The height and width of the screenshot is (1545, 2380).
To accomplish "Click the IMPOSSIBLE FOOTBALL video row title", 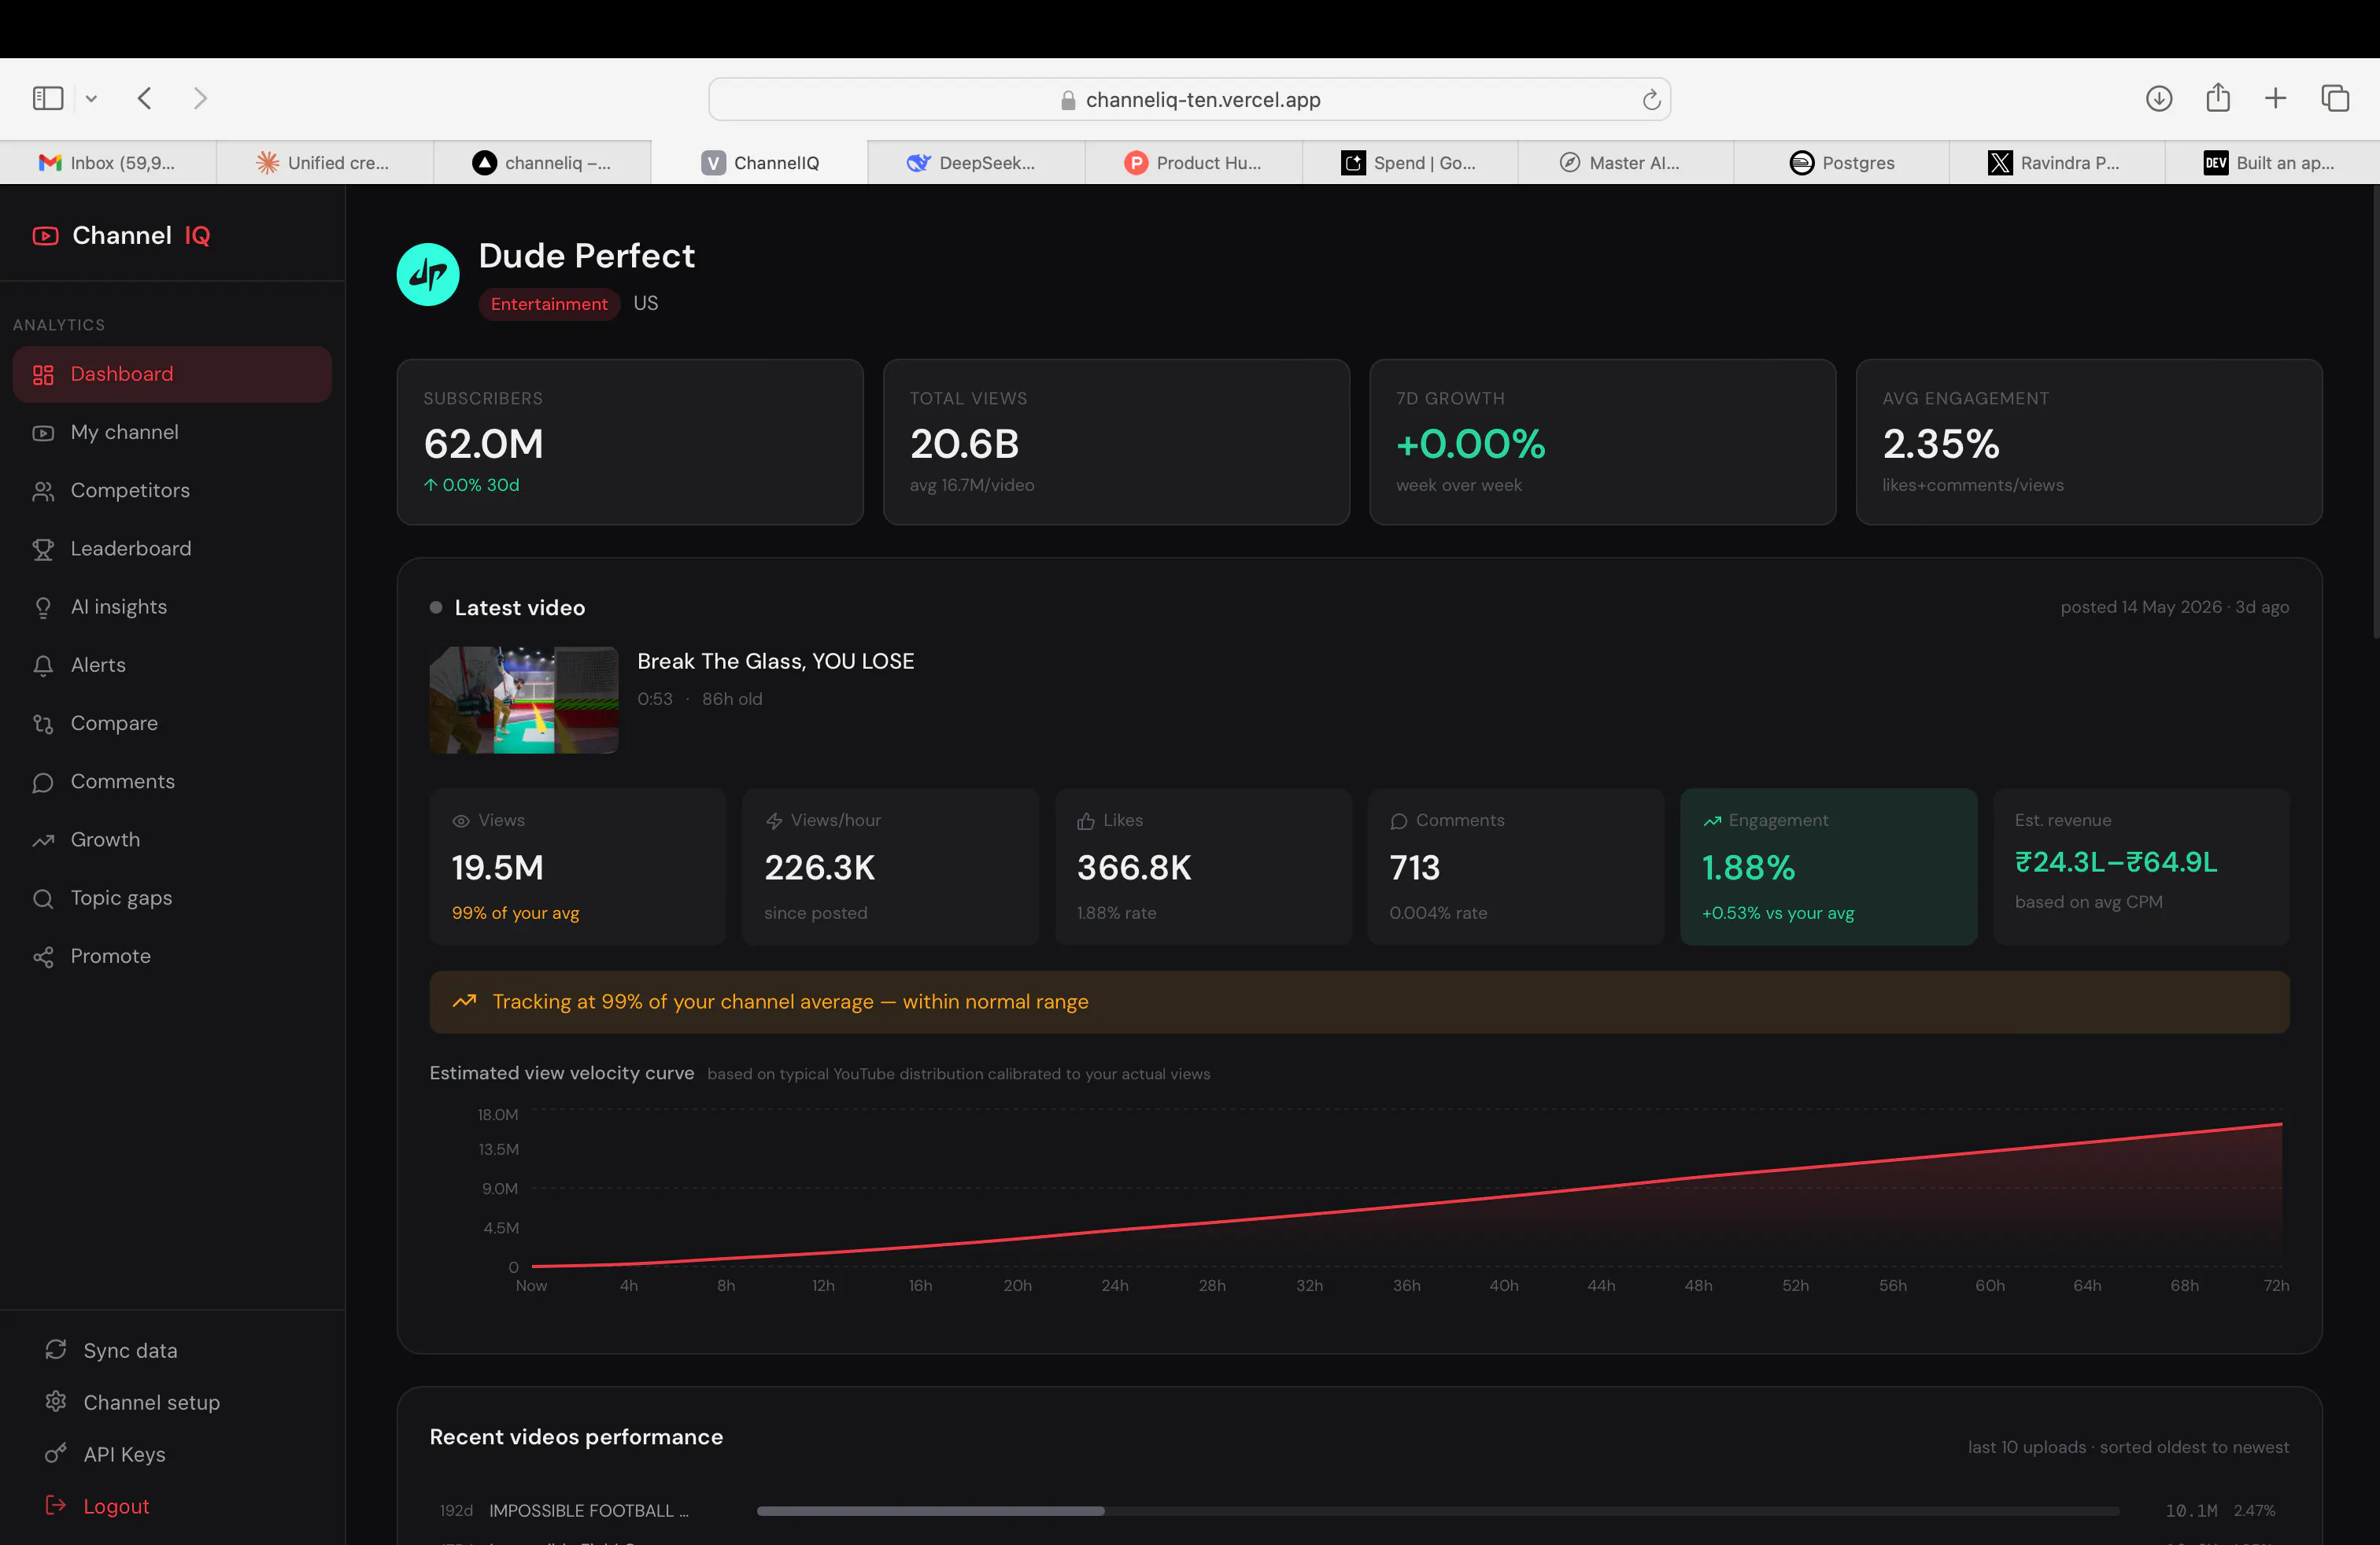I will pos(588,1511).
